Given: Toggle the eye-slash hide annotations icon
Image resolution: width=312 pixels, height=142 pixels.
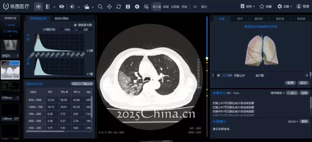Looking at the screenshot, I should 61,7.
